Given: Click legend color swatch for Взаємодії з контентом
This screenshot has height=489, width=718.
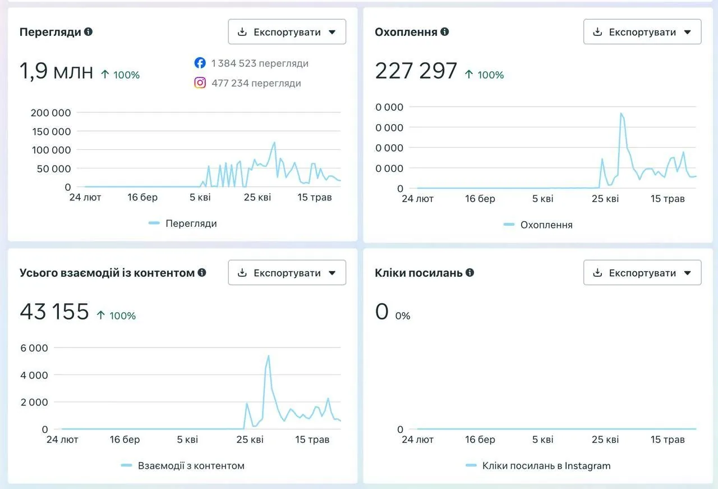Looking at the screenshot, I should coord(127,465).
